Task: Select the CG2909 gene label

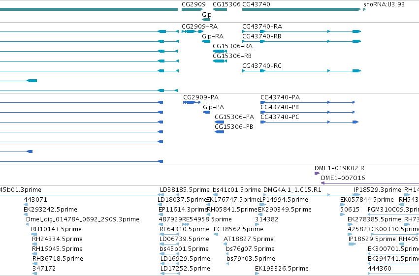Action: [x=193, y=4]
